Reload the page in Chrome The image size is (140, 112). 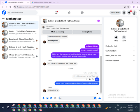pos(10,7)
